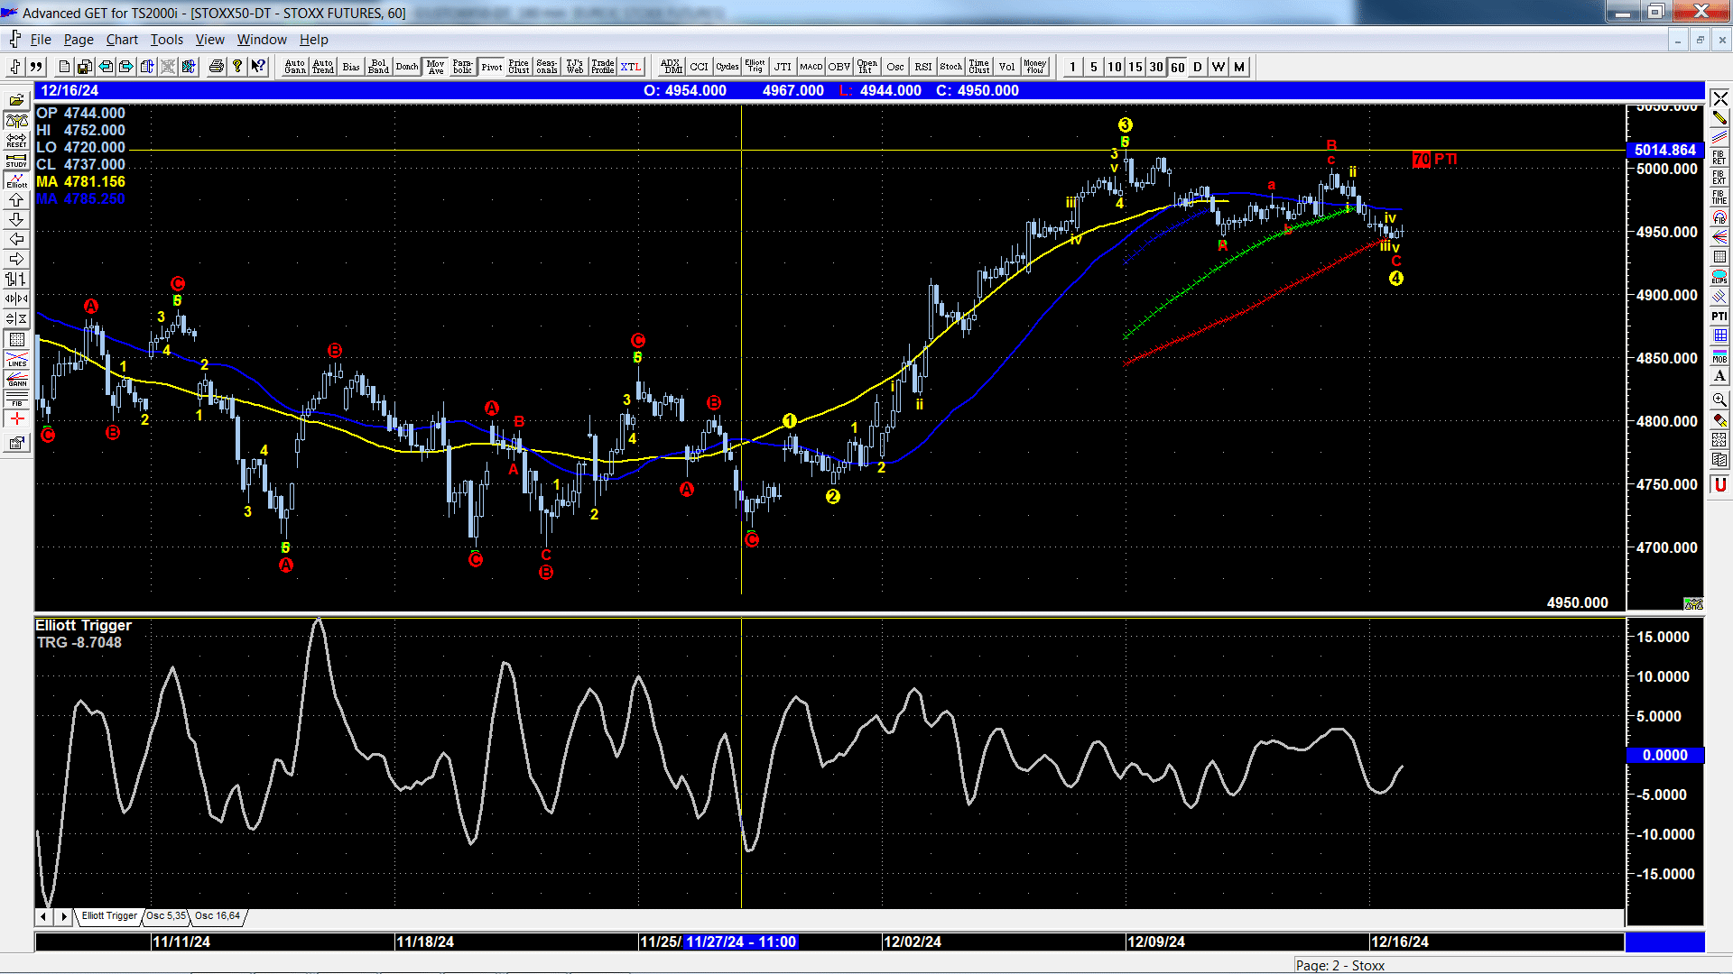Click the down arrow icon in left sidebar
The image size is (1733, 974).
pos(16,219)
